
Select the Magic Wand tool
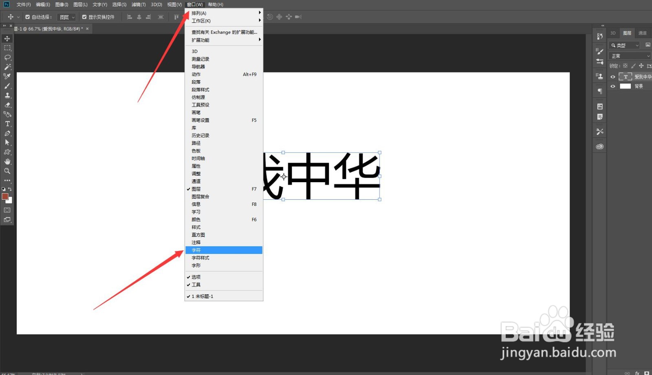[x=7, y=67]
